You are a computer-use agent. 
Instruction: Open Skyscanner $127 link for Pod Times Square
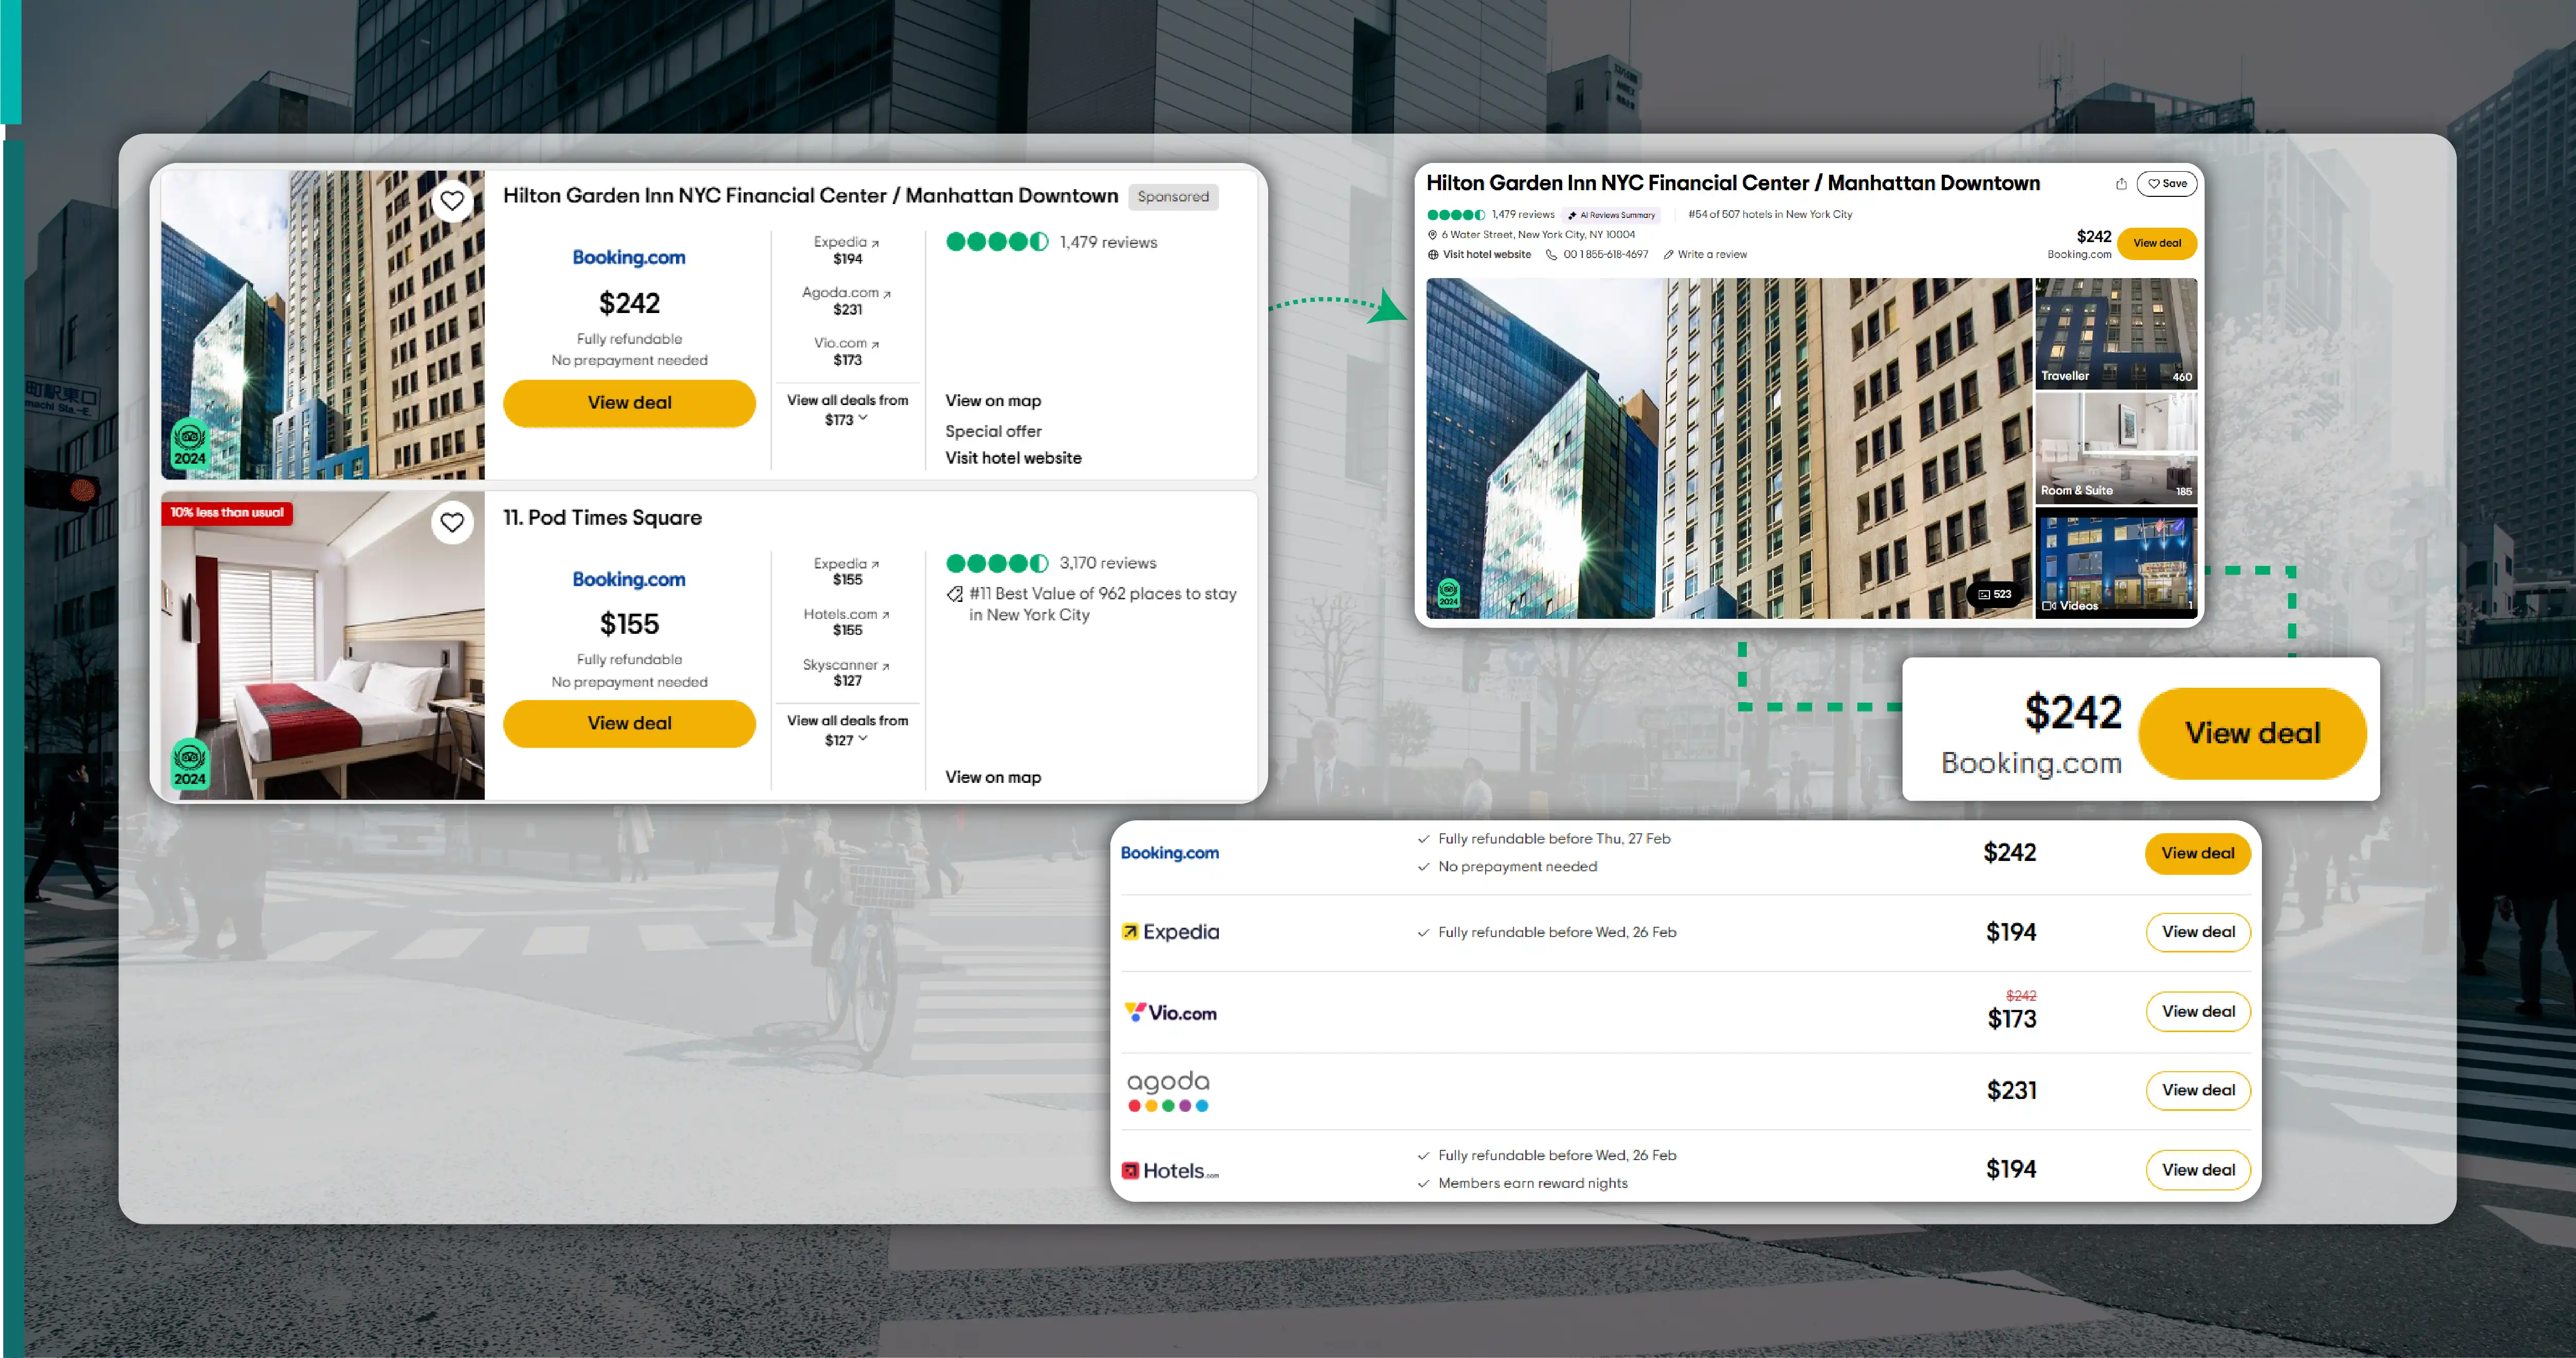pos(847,672)
